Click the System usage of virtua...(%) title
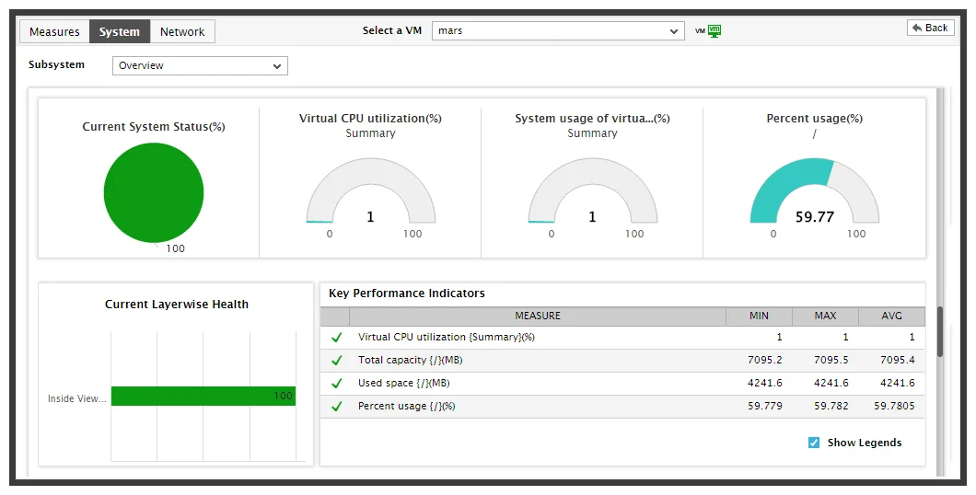The width and height of the screenshot is (976, 495). pos(593,118)
